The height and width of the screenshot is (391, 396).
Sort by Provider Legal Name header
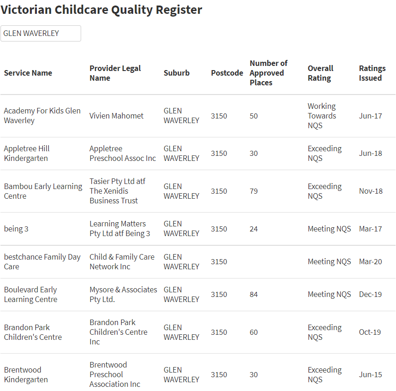(x=115, y=73)
